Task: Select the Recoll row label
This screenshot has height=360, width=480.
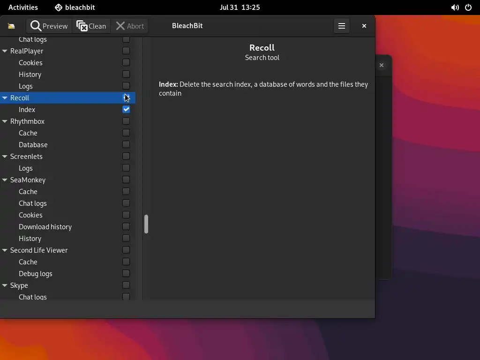Action: click(20, 98)
